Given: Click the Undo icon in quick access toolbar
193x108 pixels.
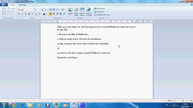Looking at the screenshot, I should pos(9,1).
